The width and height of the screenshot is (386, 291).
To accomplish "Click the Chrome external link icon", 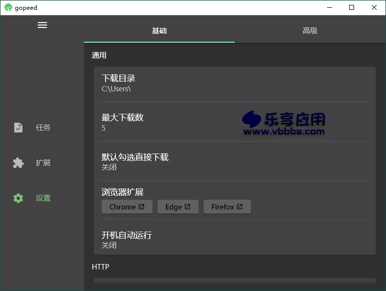I will (x=141, y=207).
